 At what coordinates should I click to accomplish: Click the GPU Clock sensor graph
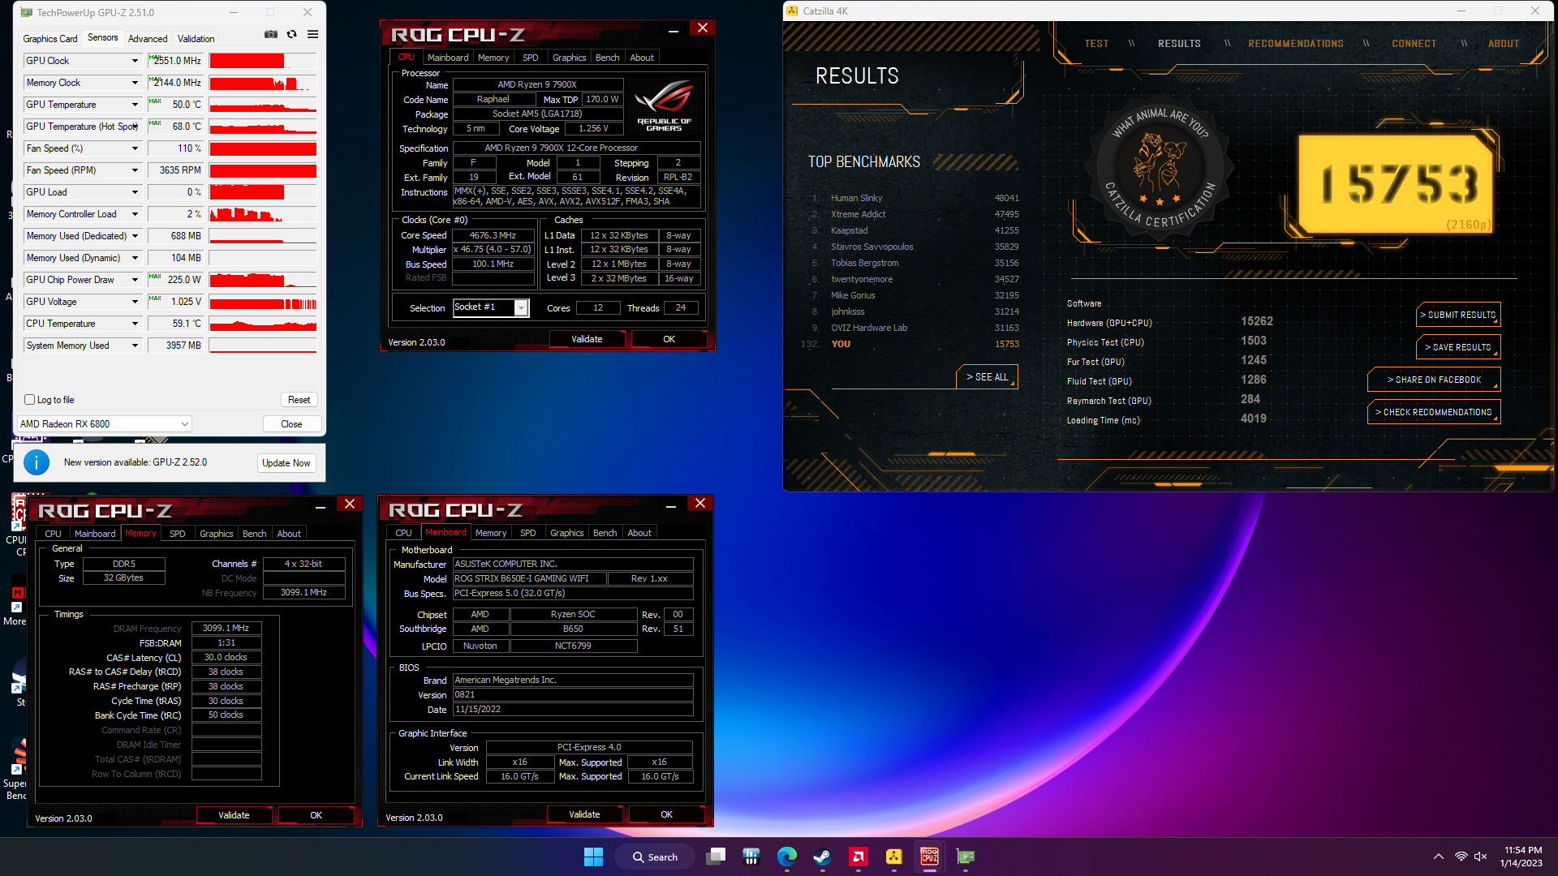tap(263, 61)
